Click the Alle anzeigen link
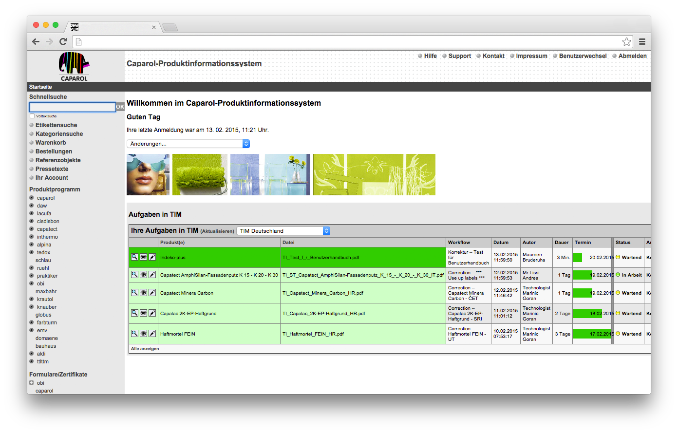Viewport: 678px width, 433px height. click(x=145, y=349)
